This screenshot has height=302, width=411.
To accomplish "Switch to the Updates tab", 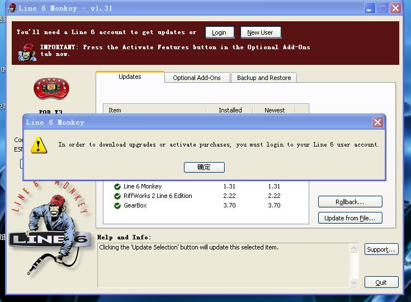I will [x=130, y=77].
